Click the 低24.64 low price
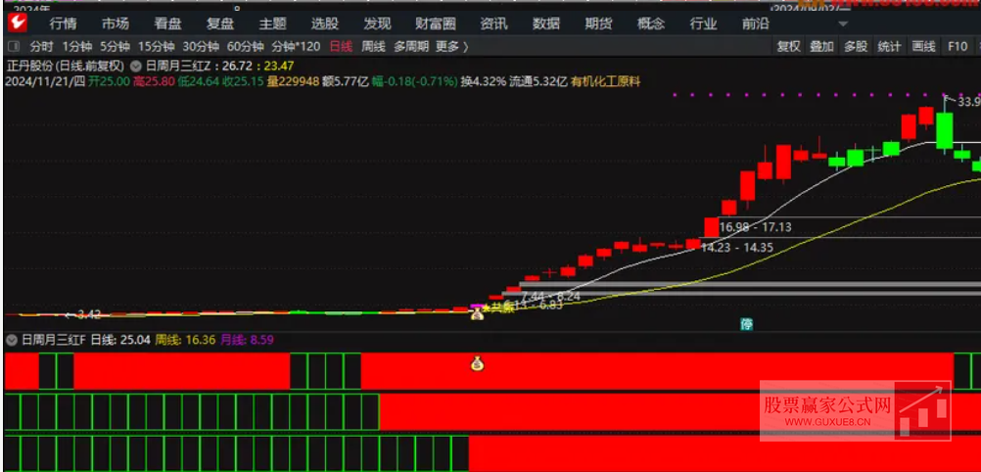 click(x=198, y=81)
